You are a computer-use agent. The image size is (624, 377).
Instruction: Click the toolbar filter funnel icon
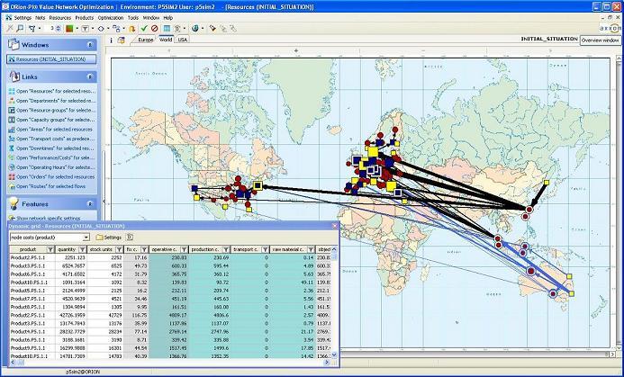click(x=86, y=29)
